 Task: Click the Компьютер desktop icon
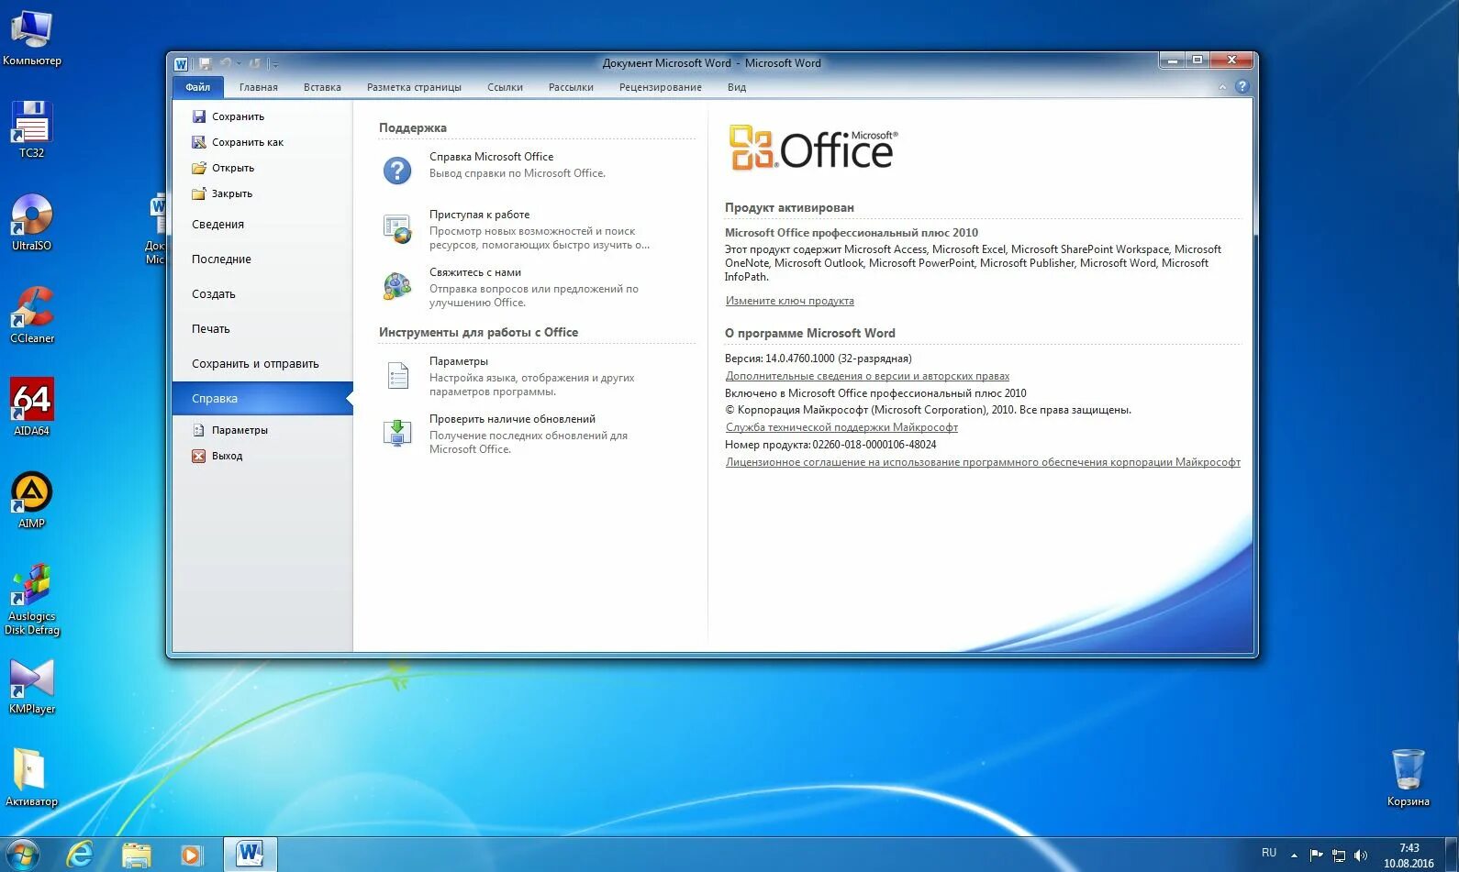32,38
